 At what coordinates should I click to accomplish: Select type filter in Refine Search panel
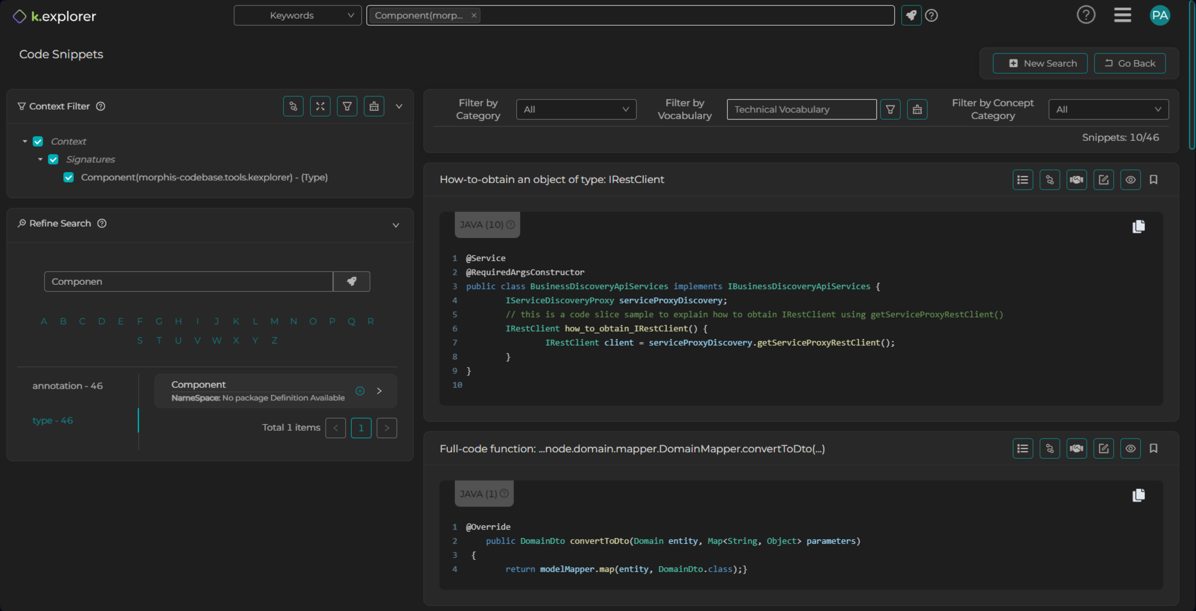pos(53,420)
